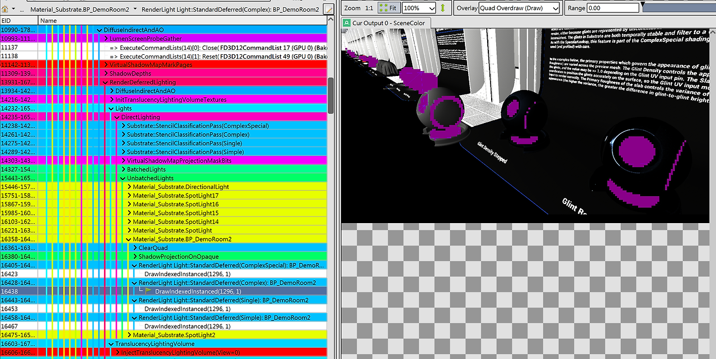
Task: Expand Material_Substrate.SpotLight16 node
Action: coord(129,204)
